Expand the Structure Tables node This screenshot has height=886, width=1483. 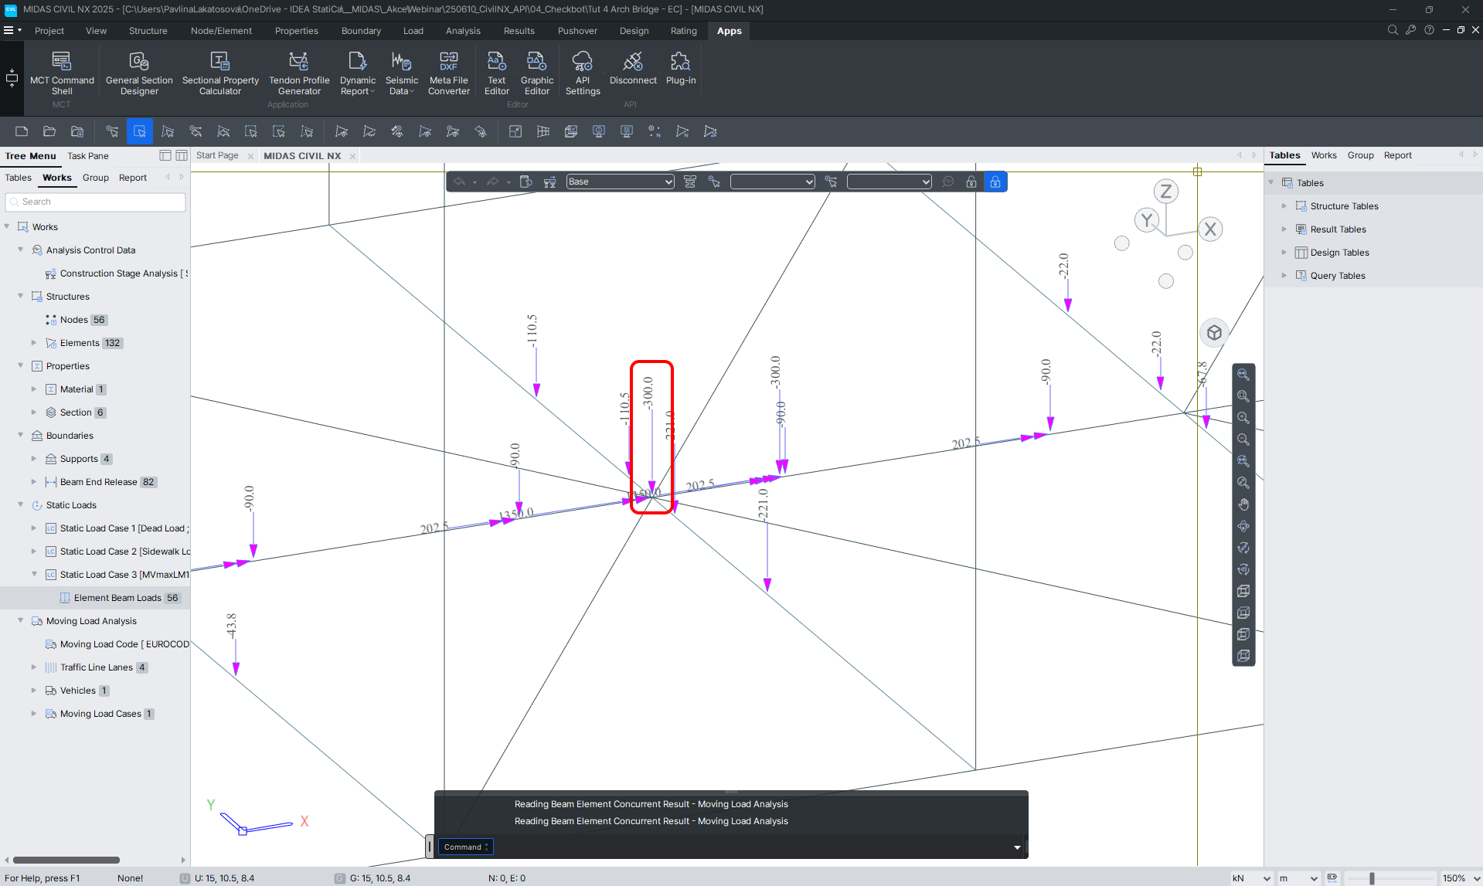(x=1284, y=206)
